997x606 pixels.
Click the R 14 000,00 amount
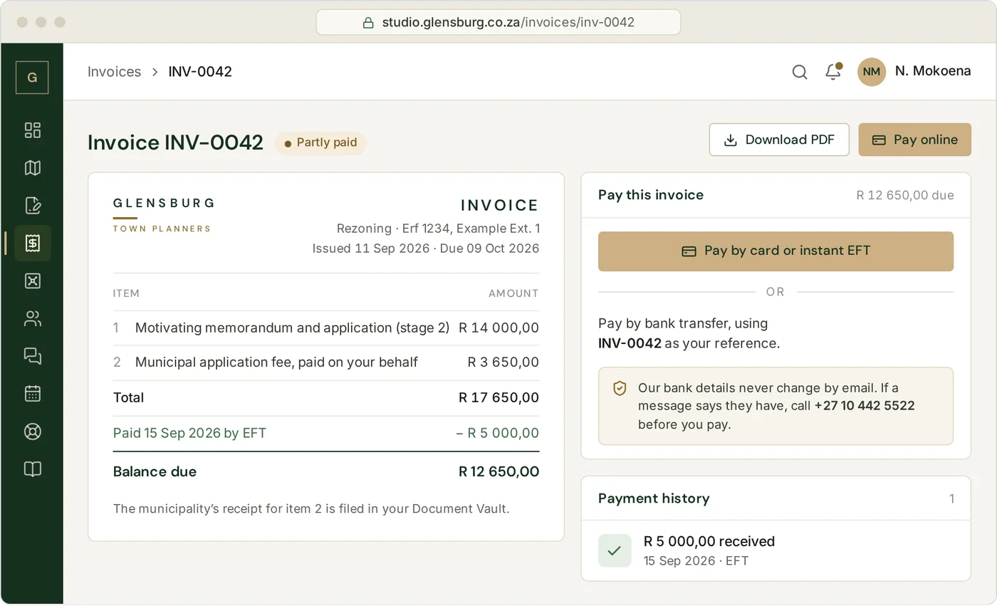click(x=499, y=328)
